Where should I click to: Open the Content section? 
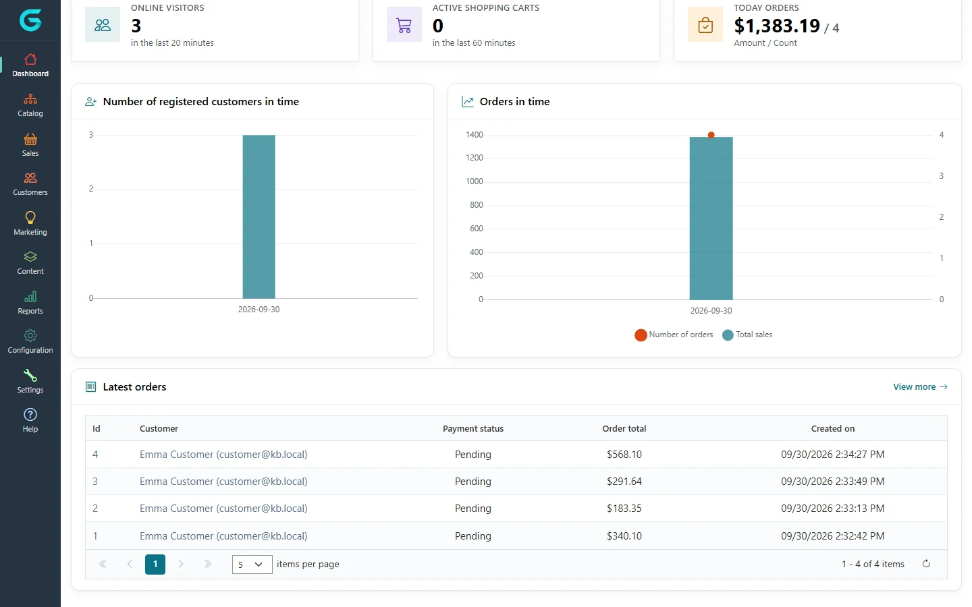pos(30,263)
